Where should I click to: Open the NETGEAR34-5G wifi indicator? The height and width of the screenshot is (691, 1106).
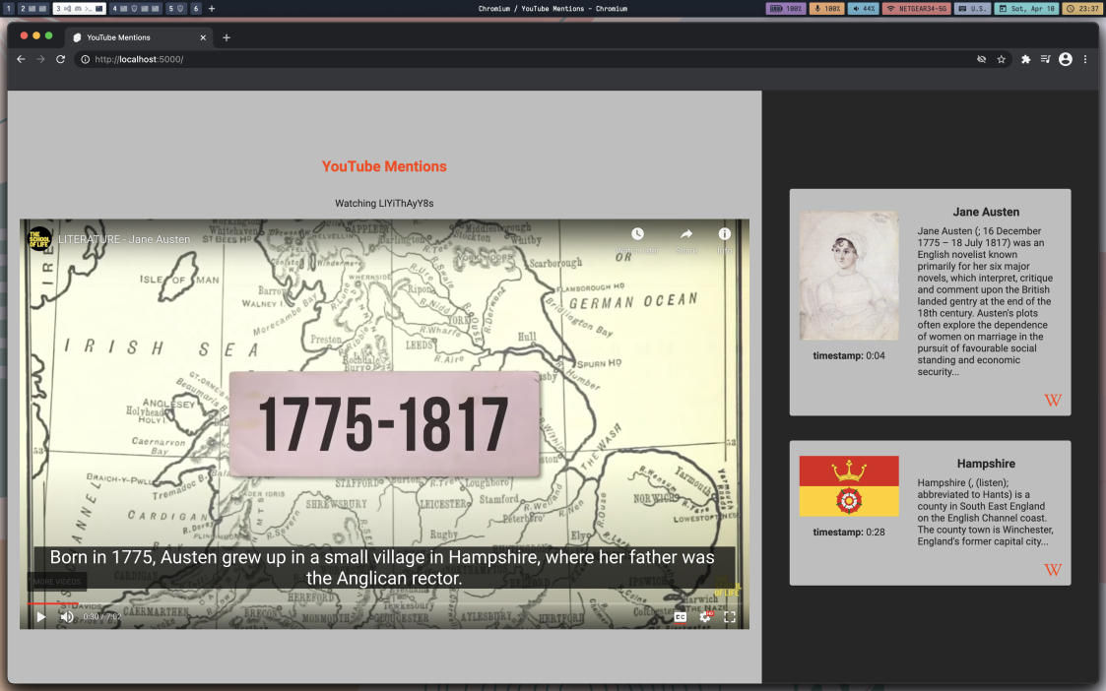coord(916,9)
